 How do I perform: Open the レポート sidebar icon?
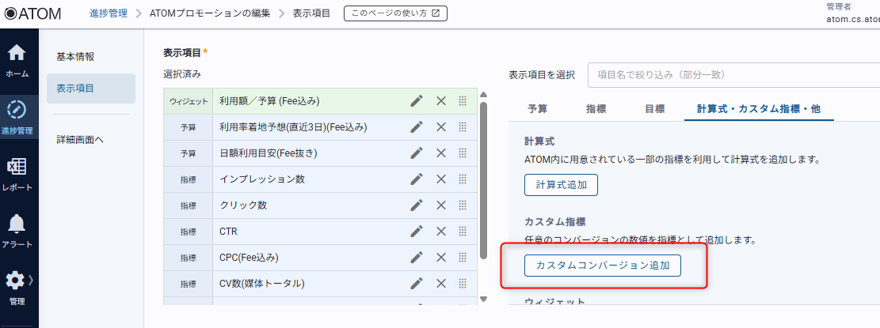(x=17, y=173)
